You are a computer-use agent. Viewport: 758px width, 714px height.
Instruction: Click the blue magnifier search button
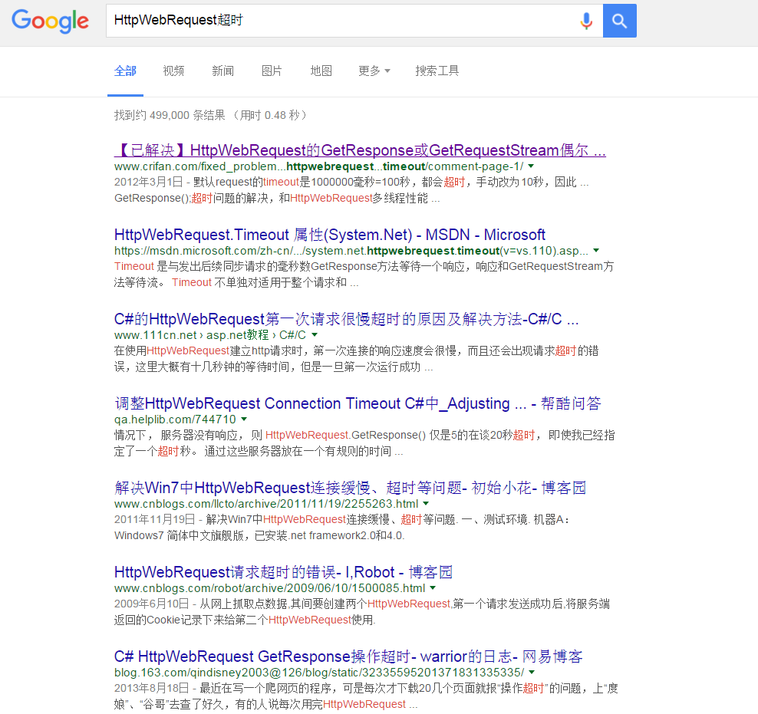pos(619,21)
